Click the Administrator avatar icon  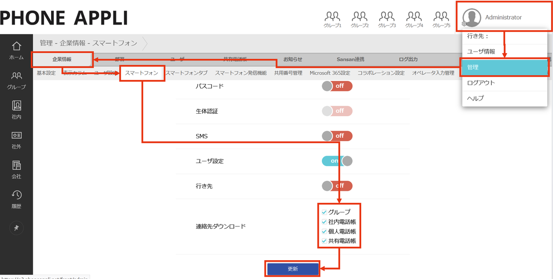point(472,18)
